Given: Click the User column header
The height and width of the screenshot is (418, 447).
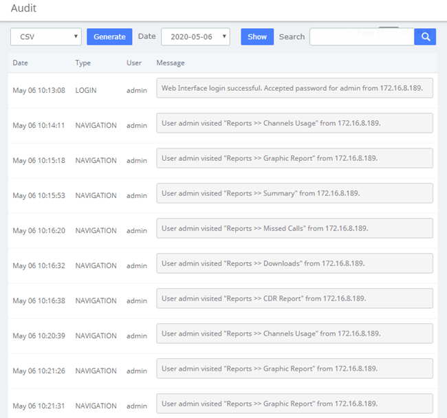Looking at the screenshot, I should [134, 63].
